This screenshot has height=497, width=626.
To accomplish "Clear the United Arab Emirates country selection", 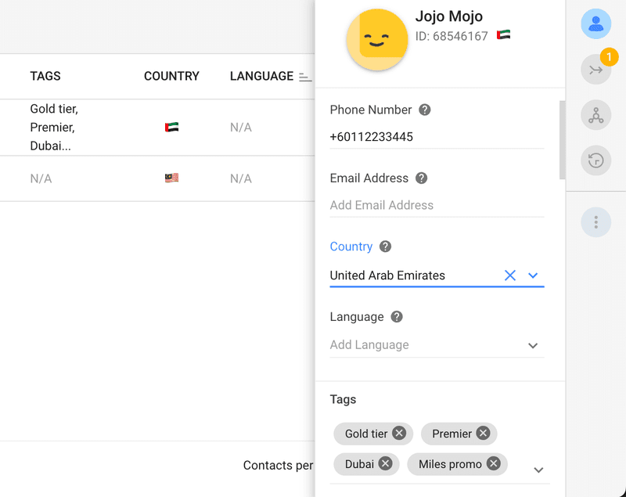I will (x=510, y=276).
